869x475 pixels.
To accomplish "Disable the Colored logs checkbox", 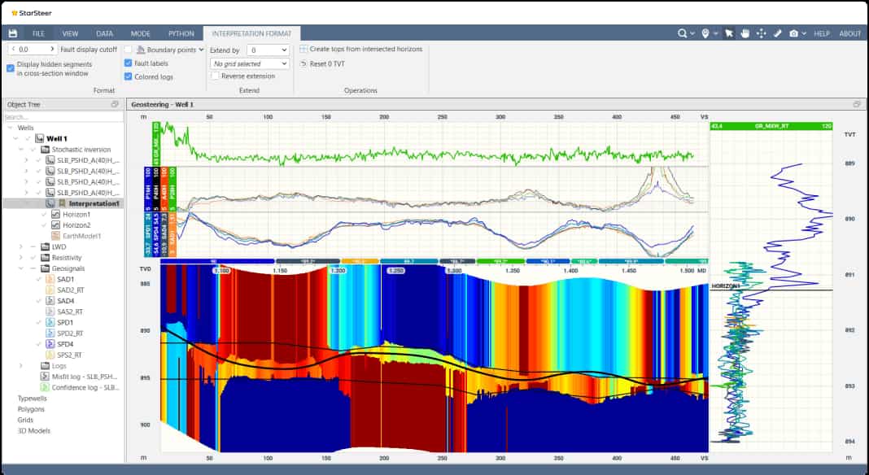I will [x=128, y=76].
